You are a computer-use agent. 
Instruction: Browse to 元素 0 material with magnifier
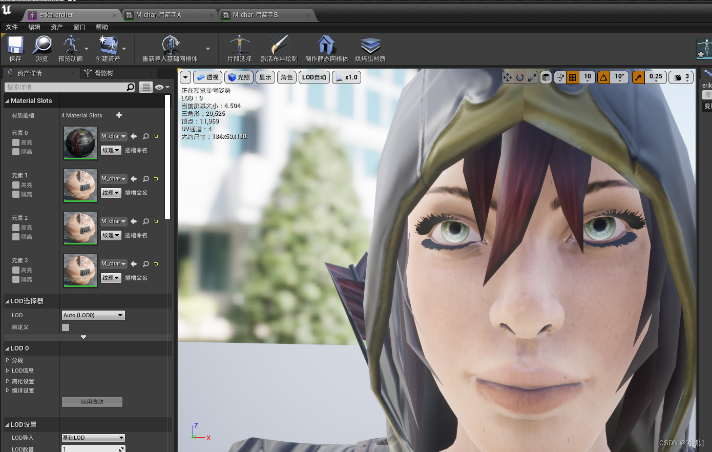pyautogui.click(x=146, y=136)
